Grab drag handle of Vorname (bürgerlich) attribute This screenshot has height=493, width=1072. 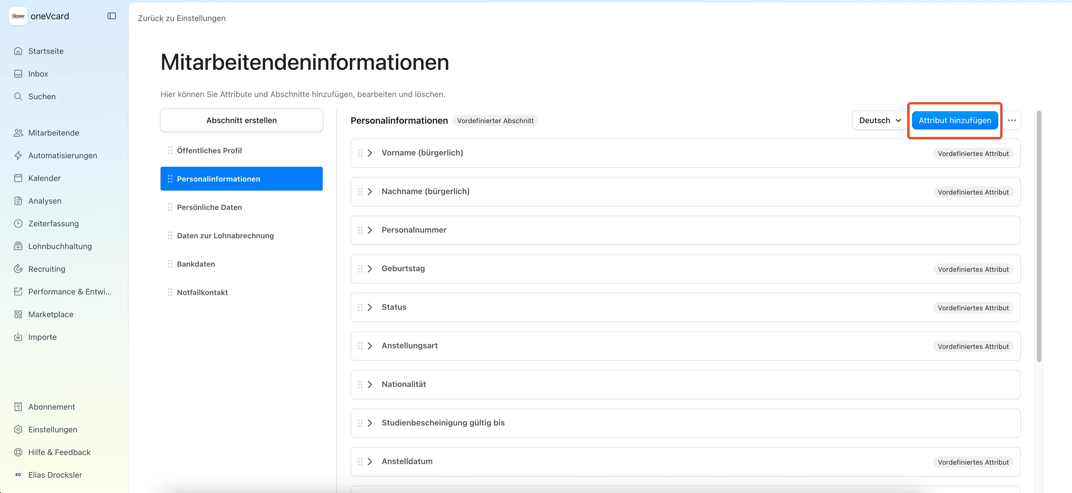(x=360, y=153)
